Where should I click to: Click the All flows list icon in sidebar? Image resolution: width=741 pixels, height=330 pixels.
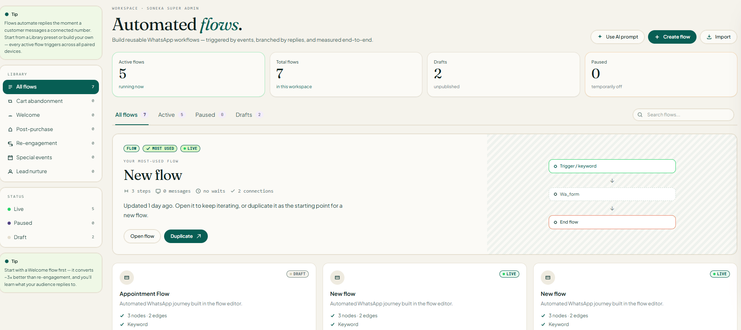pos(10,87)
